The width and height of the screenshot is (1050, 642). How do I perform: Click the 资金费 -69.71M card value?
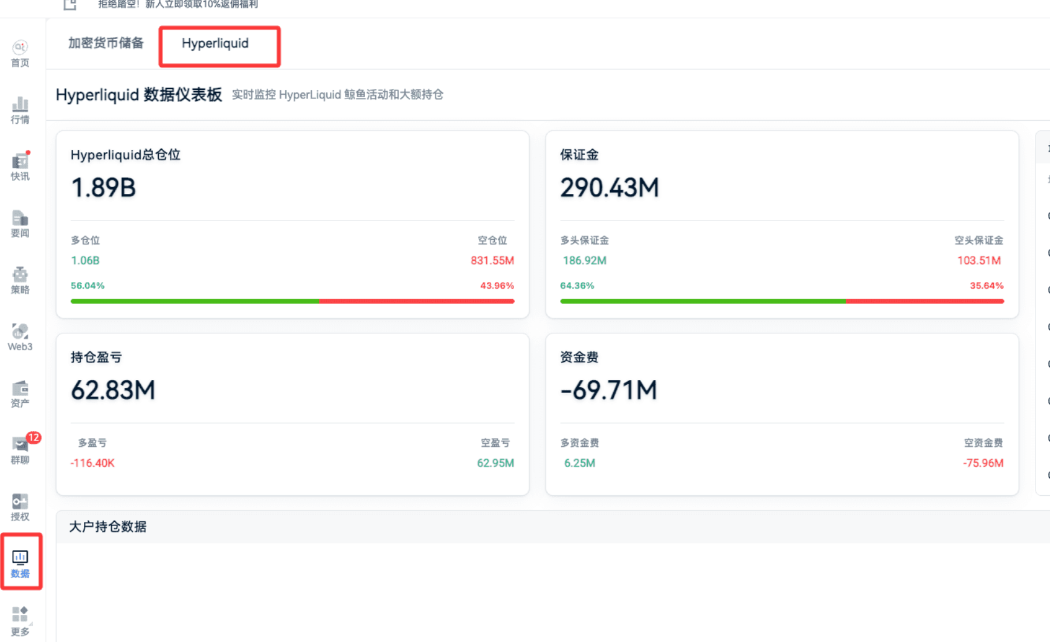pyautogui.click(x=608, y=390)
